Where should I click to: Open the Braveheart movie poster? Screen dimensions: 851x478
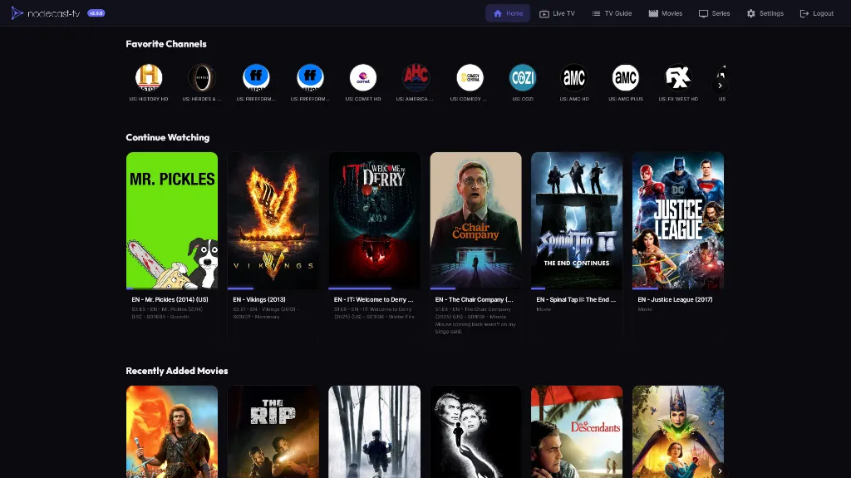pos(172,431)
